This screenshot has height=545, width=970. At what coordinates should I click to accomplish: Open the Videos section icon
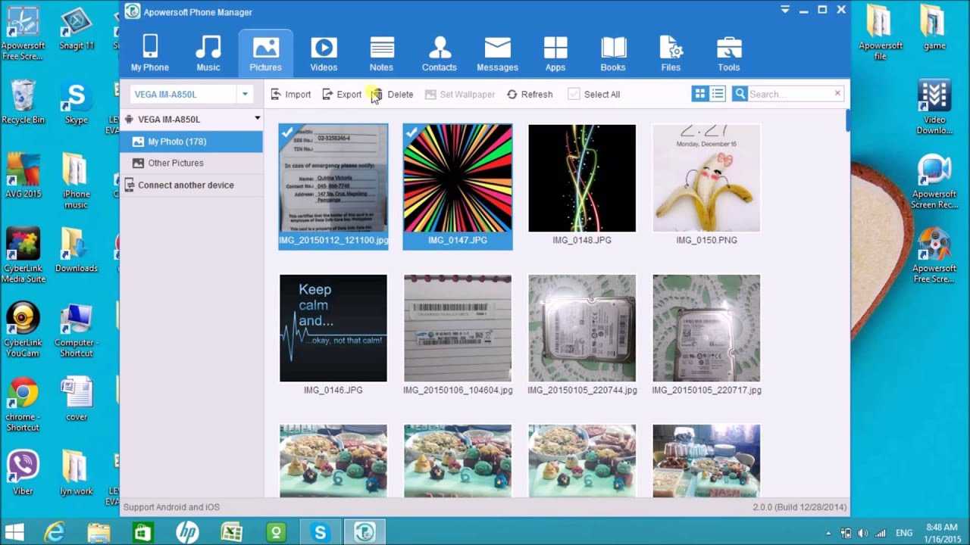click(x=324, y=47)
